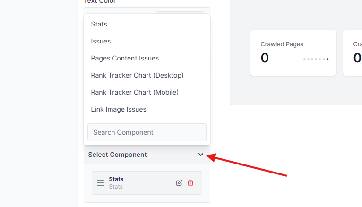Click the grey Stats subtitle under component name

tap(116, 187)
